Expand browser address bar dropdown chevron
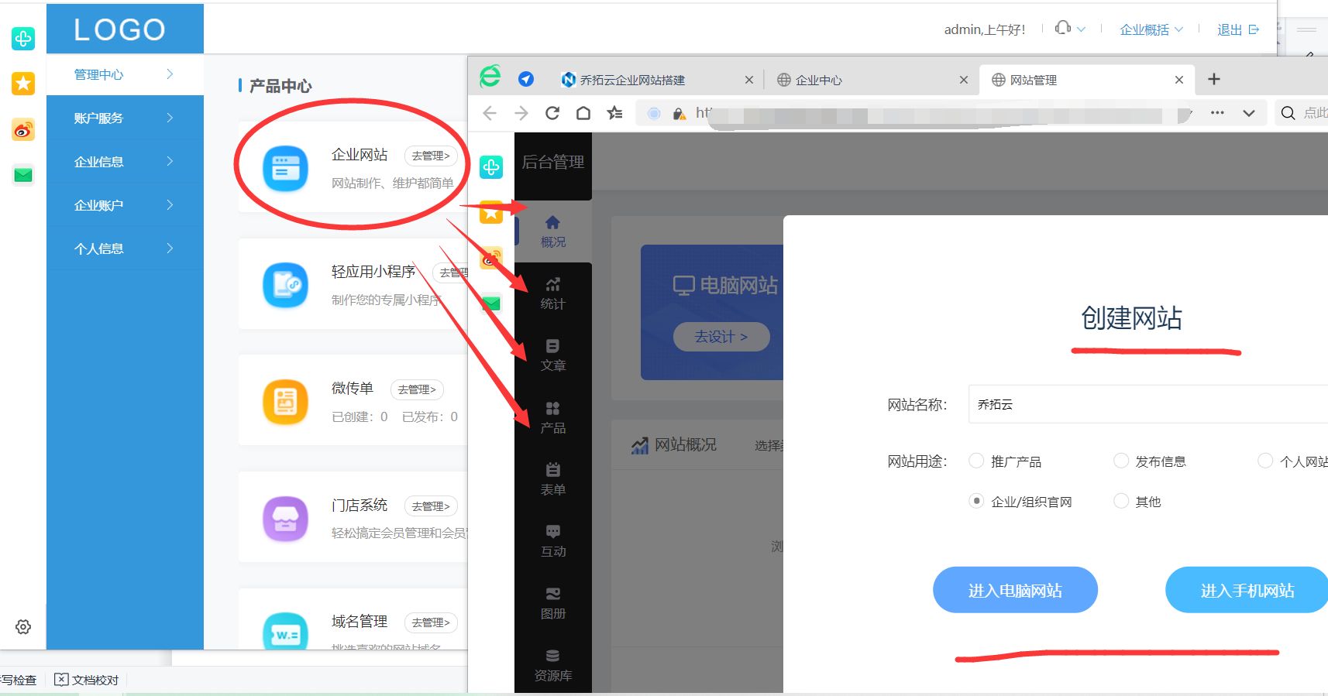Image resolution: width=1328 pixels, height=696 pixels. [1248, 113]
